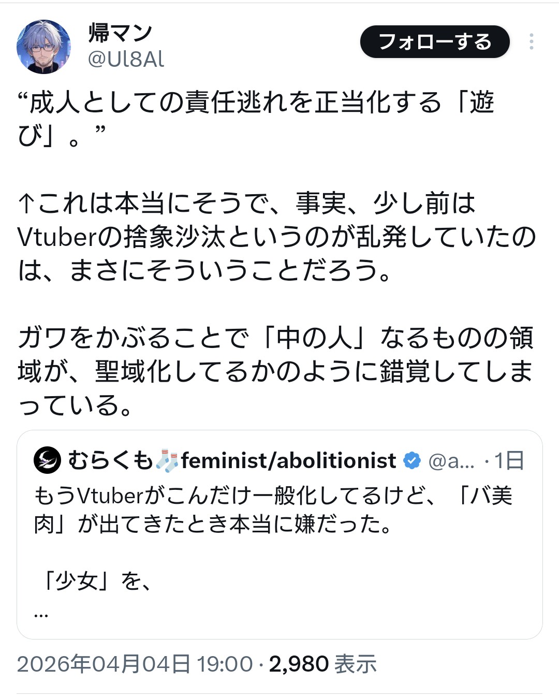This screenshot has width=559, height=697.
Task: View the 2,980 表示 view count
Action: pos(322,664)
